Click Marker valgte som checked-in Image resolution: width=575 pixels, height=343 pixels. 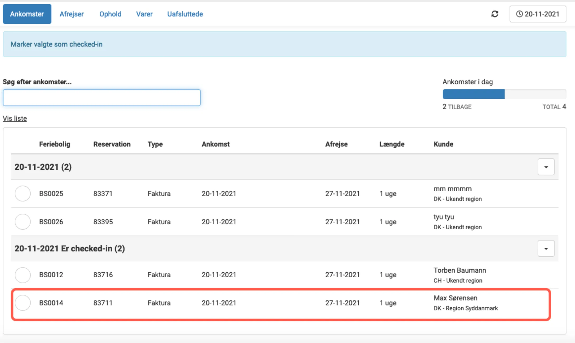click(56, 44)
